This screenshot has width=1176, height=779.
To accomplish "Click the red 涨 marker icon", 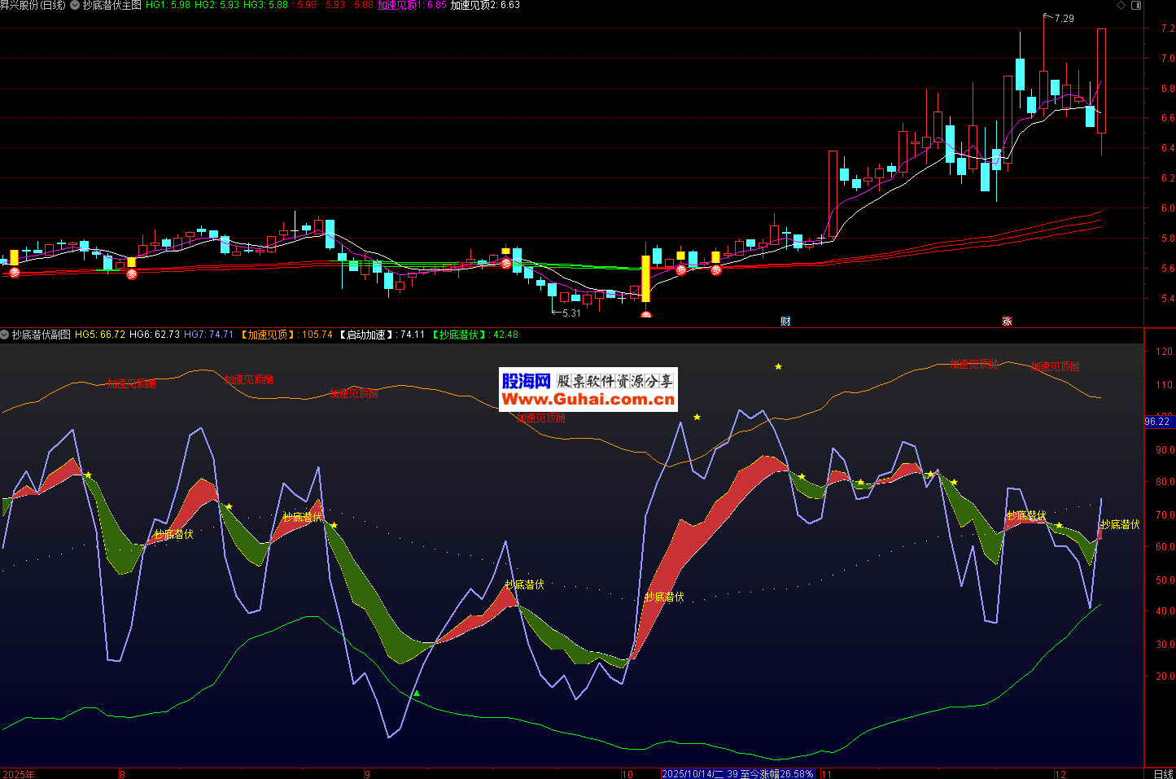I will pos(1007,322).
